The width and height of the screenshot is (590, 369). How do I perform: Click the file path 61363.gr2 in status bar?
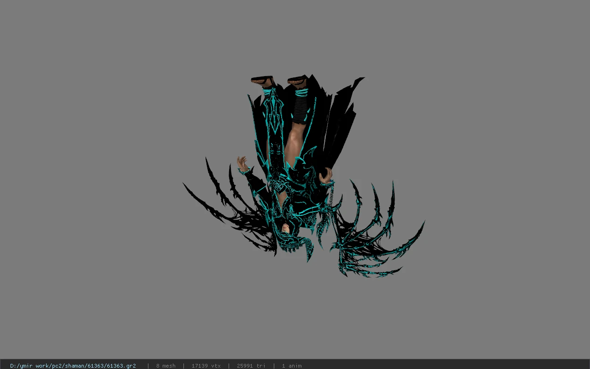point(73,366)
